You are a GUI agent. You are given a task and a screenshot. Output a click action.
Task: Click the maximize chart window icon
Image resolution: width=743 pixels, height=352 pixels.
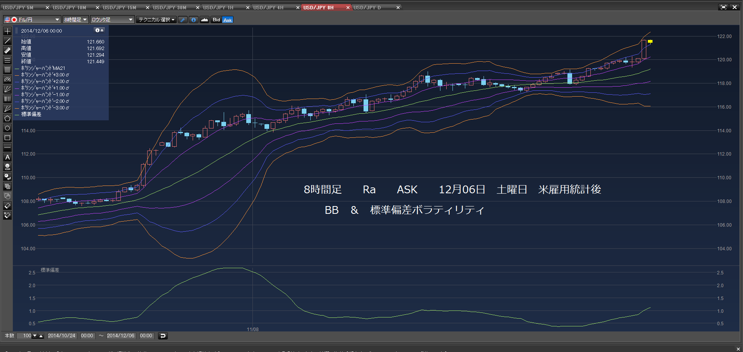pos(724,7)
